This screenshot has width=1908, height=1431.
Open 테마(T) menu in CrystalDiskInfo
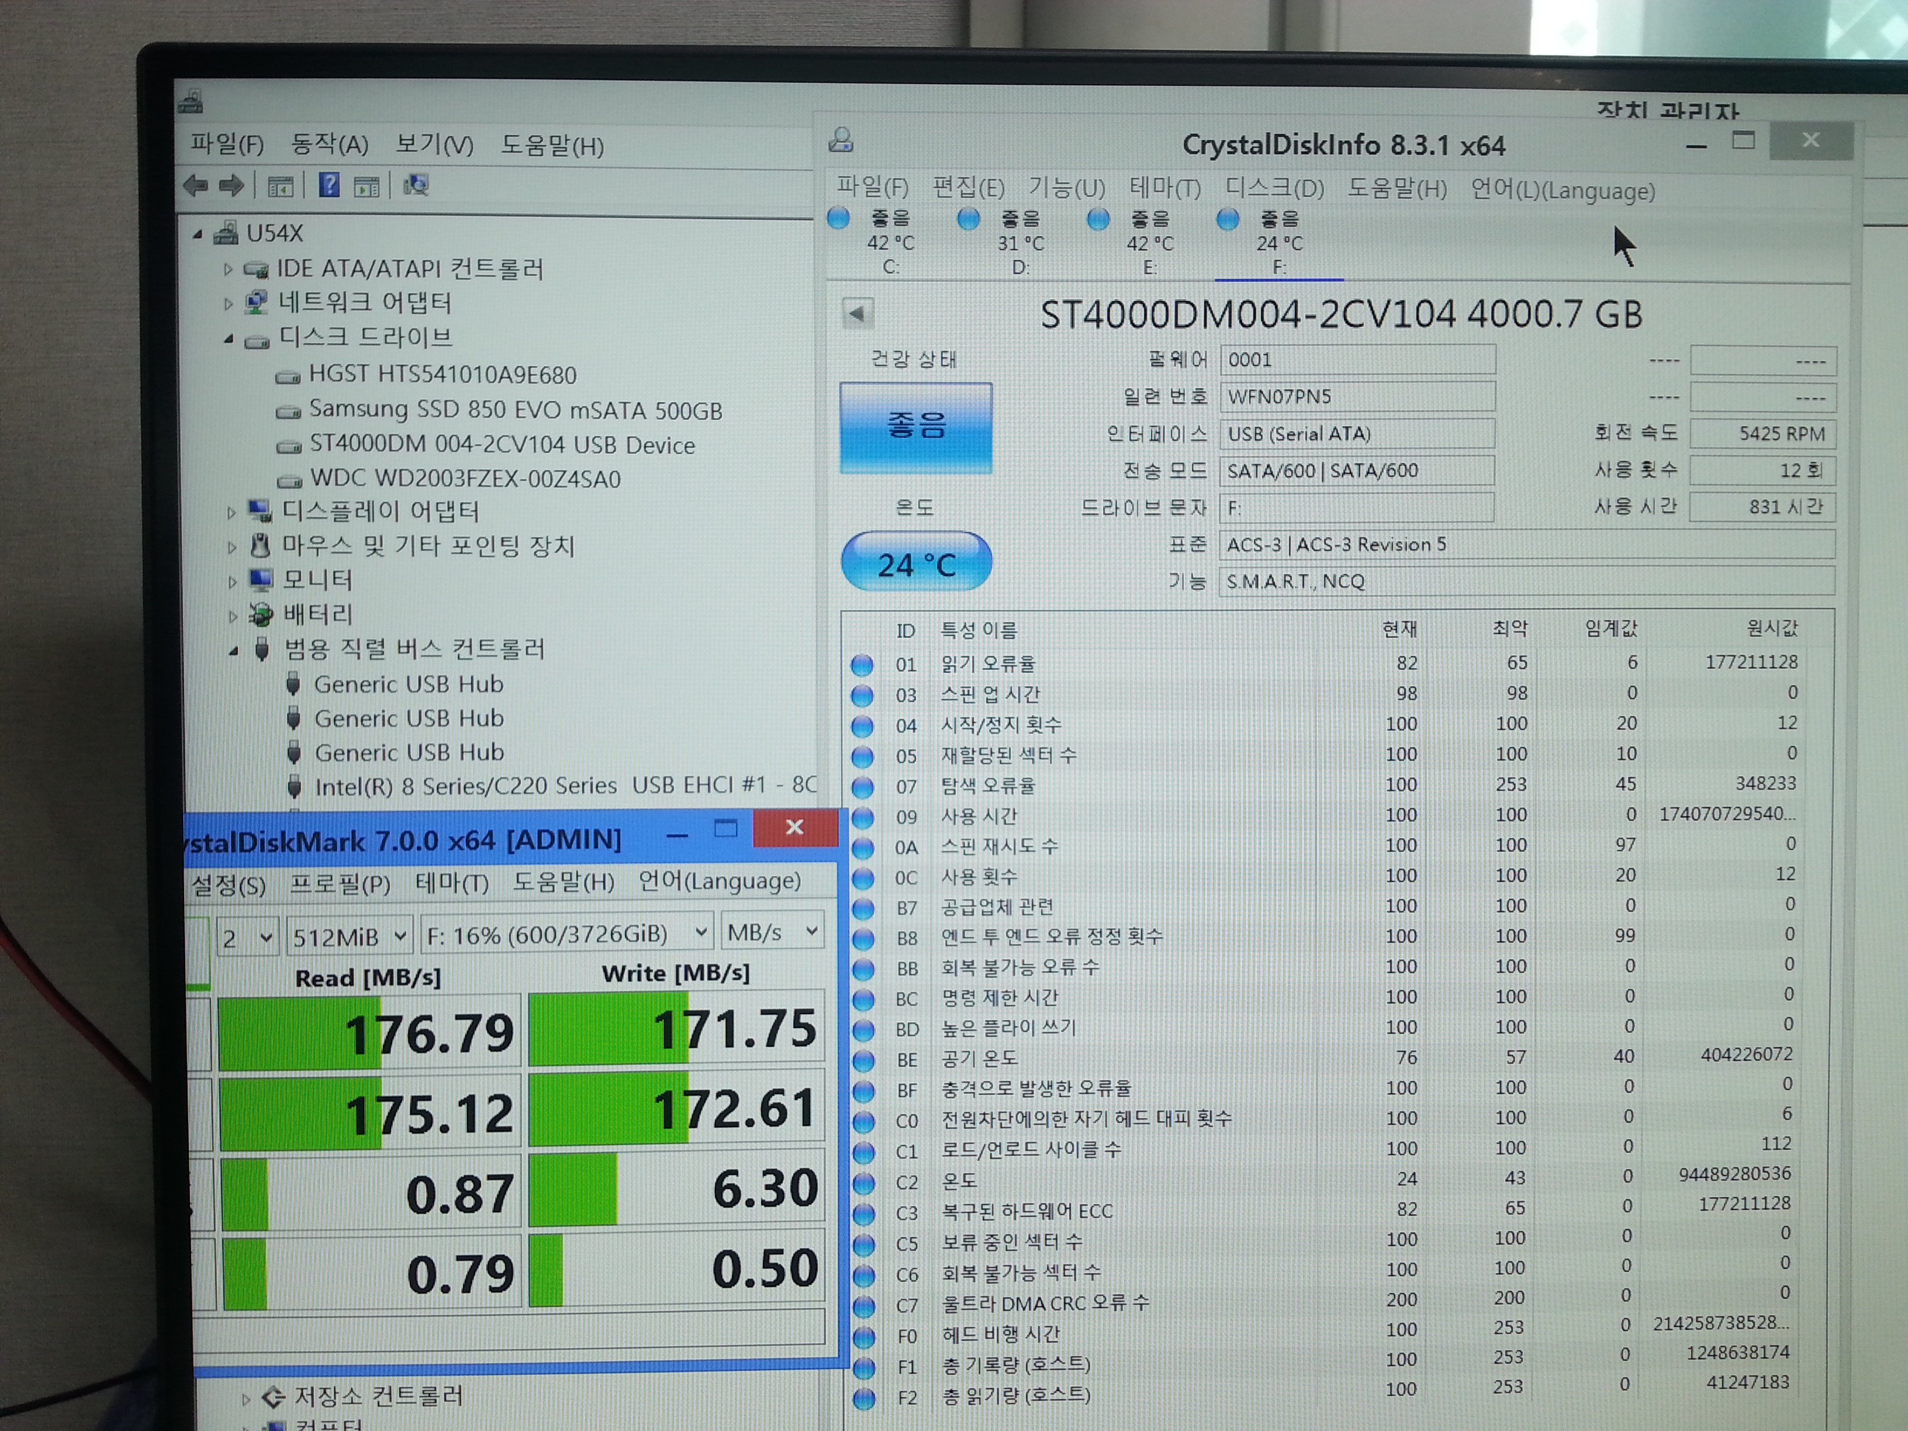[x=1164, y=188]
